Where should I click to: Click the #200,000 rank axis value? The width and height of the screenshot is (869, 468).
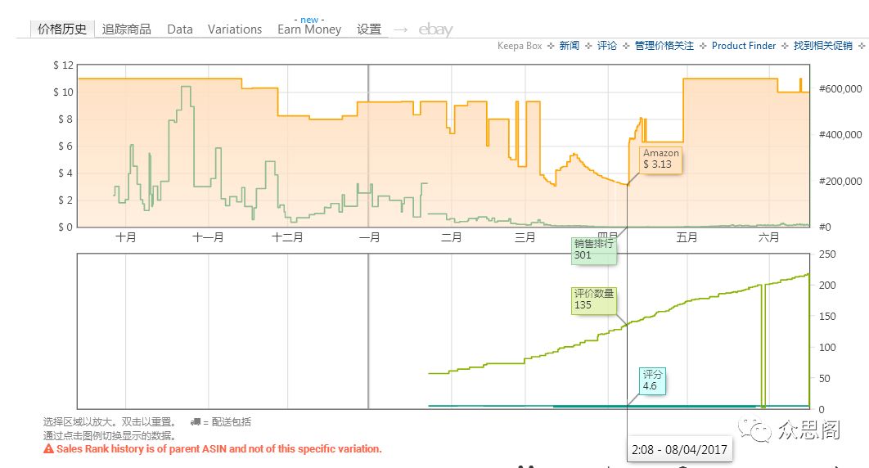pyautogui.click(x=840, y=181)
